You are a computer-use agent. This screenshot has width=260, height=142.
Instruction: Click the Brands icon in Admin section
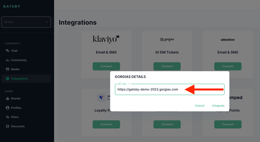(8, 98)
